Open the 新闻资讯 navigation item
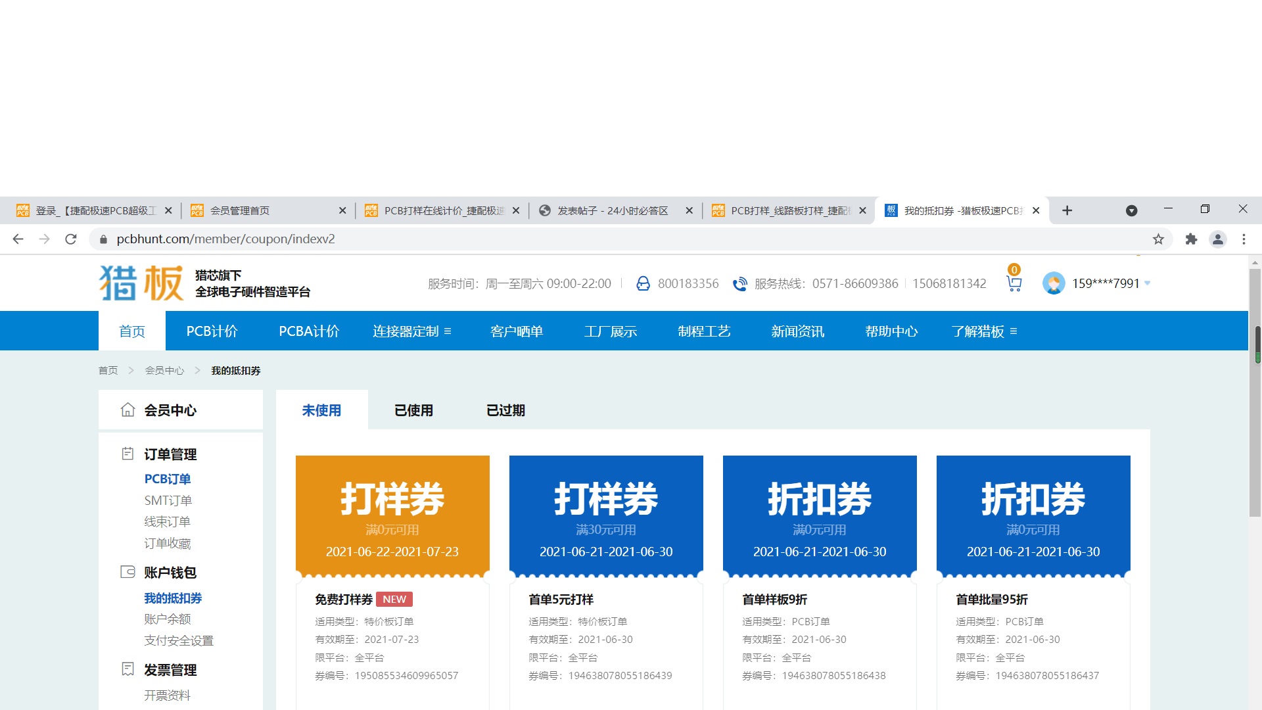This screenshot has height=710, width=1262. tap(797, 331)
